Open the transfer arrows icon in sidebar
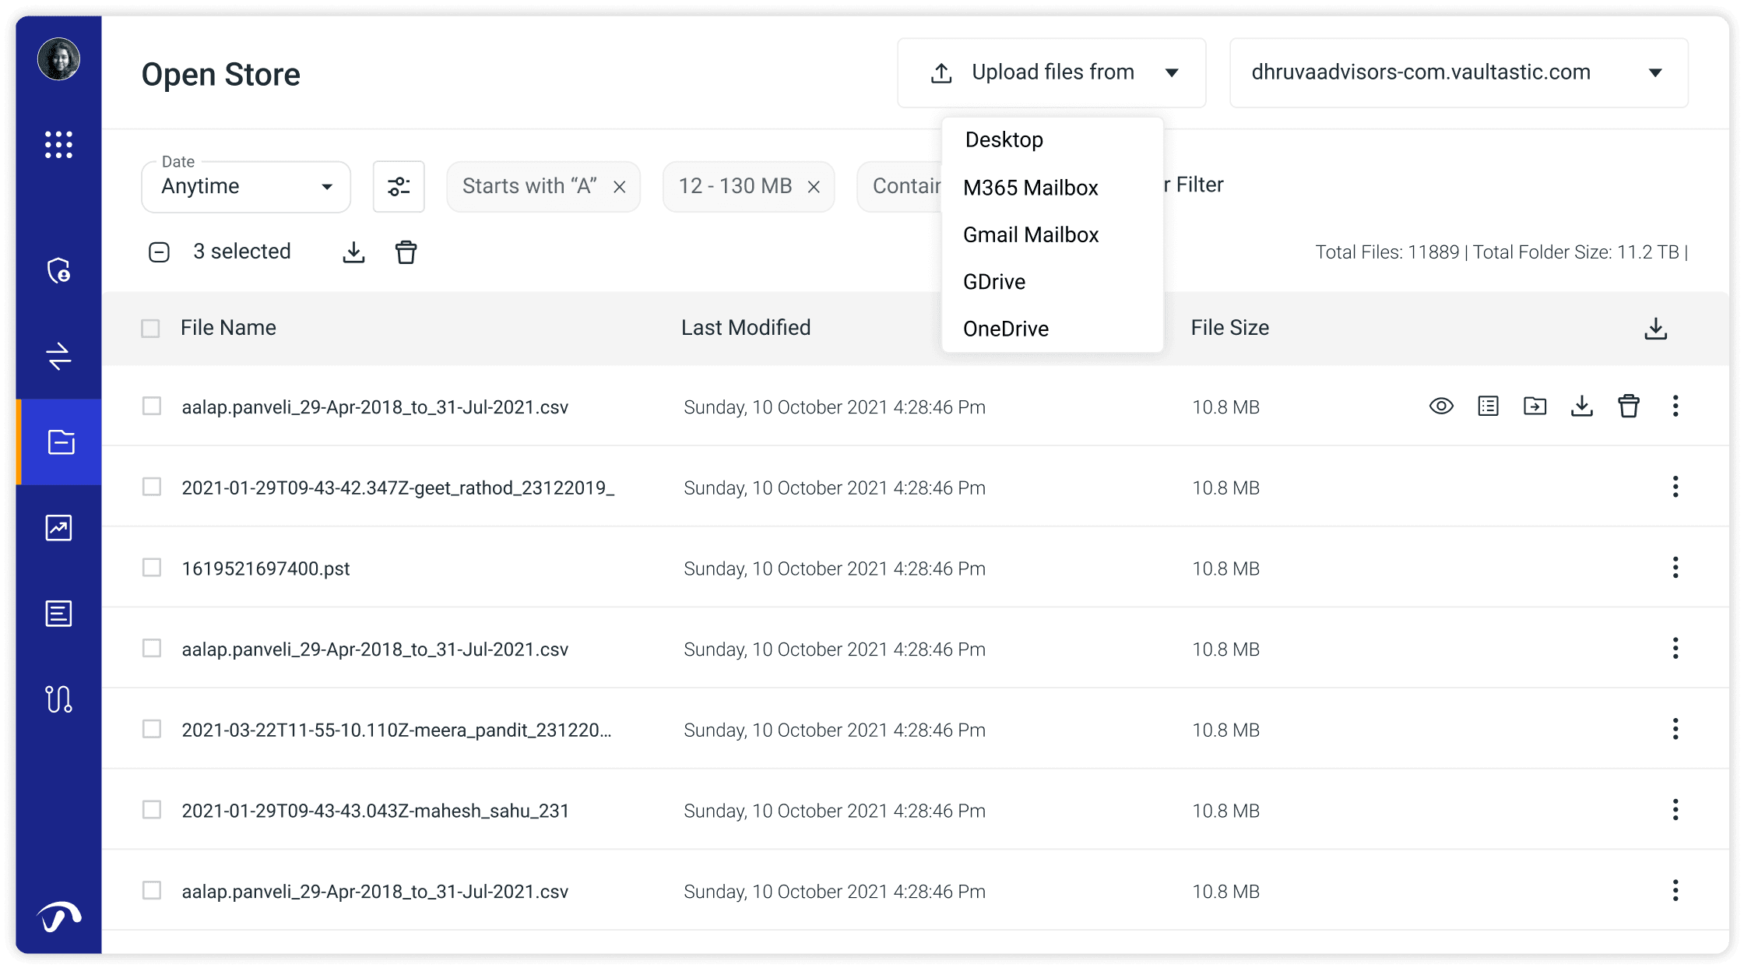The image size is (1744, 968). [x=58, y=357]
